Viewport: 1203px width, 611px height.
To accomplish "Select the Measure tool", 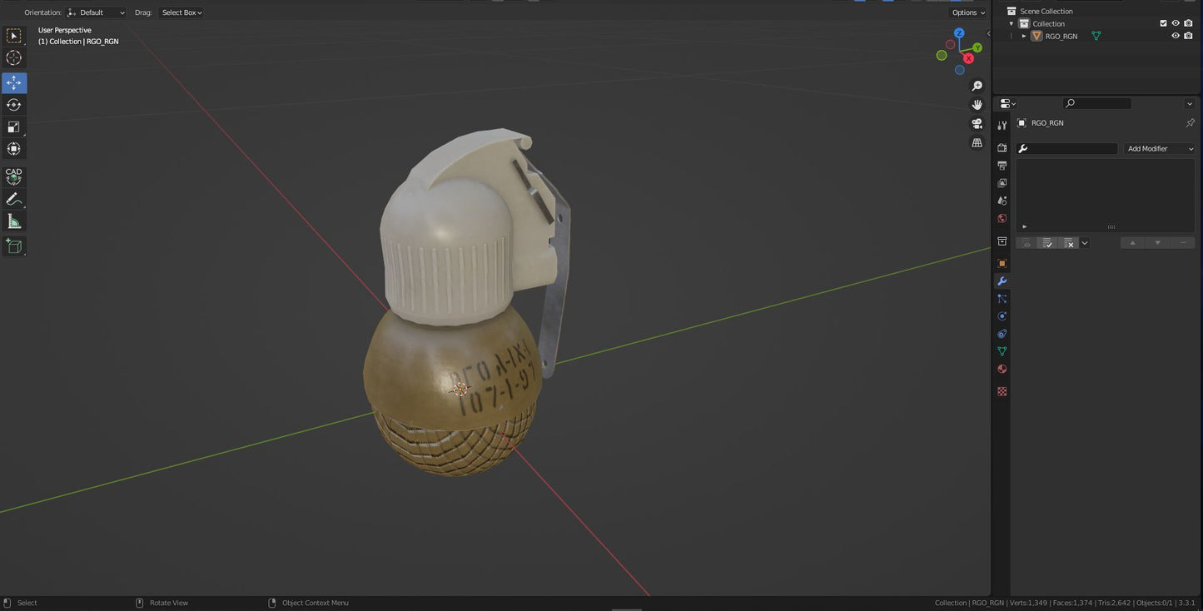I will click(14, 221).
